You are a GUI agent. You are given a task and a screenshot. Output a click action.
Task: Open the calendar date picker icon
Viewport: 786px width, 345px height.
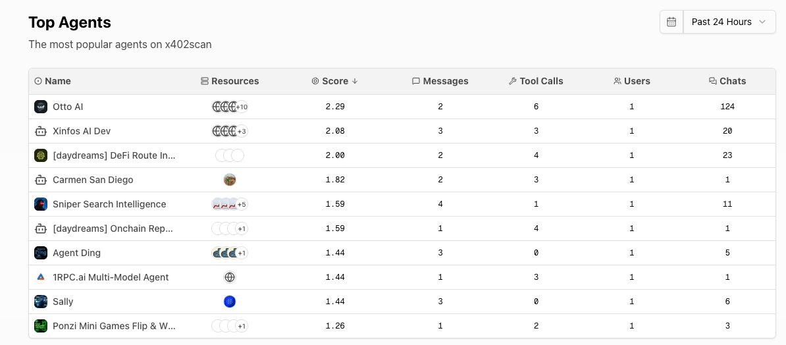tap(671, 22)
